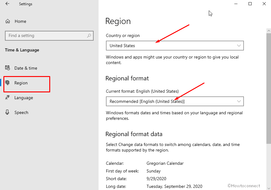Open the Country or region dropdown

pyautogui.click(x=175, y=46)
